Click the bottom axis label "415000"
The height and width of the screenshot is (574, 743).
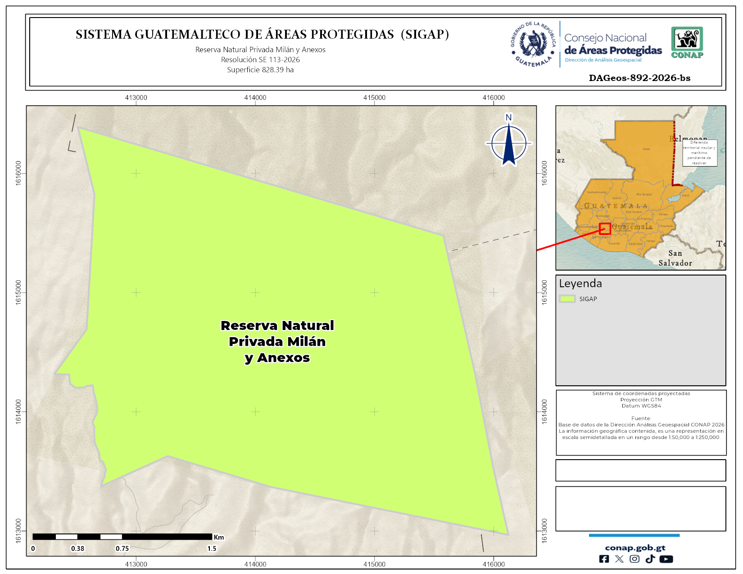point(375,564)
